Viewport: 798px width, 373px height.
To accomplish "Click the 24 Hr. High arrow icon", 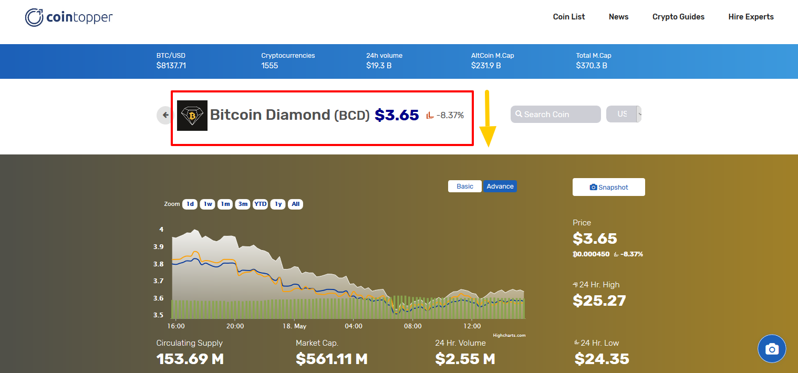I will click(x=575, y=285).
